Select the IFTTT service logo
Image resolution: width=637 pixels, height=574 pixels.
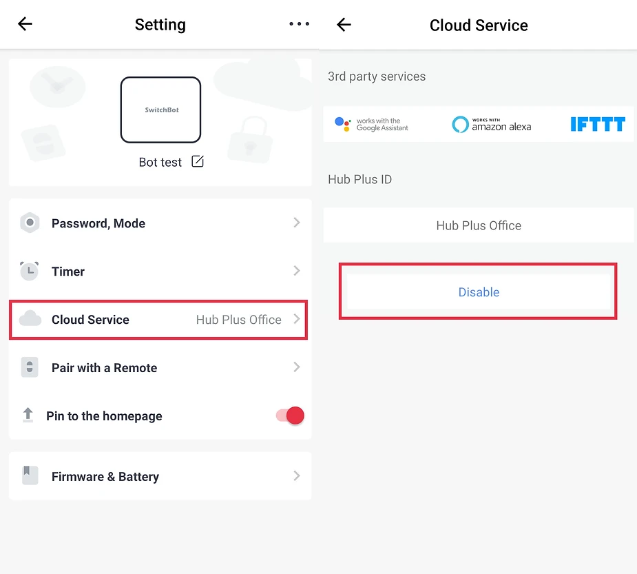pos(598,124)
